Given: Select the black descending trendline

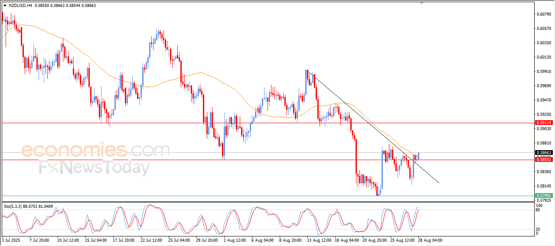Looking at the screenshot, I should pyautogui.click(x=373, y=126).
